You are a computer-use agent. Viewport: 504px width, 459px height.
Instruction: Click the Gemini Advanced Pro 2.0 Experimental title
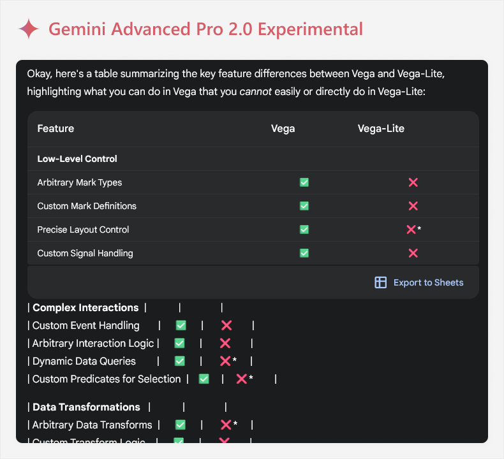[205, 29]
